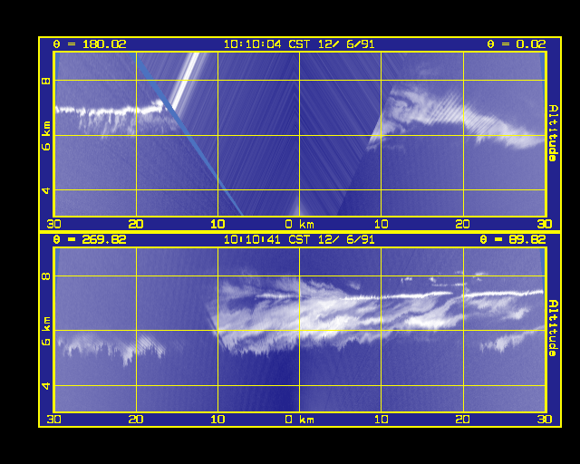
Task: Select the 0 km distance label under lower plot
Action: (300, 420)
